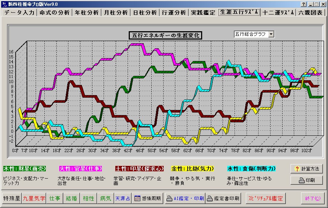The width and height of the screenshot is (328, 208).
Task: Click the description 奉仕・サービス性・ゆるみ・露出性
Action: [249, 181]
